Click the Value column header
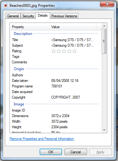The width and height of the screenshot is (118, 161). pos(73,27)
